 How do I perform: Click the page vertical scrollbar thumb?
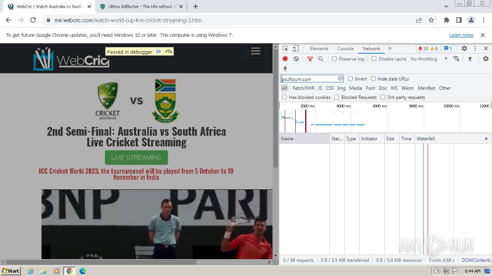[275, 108]
